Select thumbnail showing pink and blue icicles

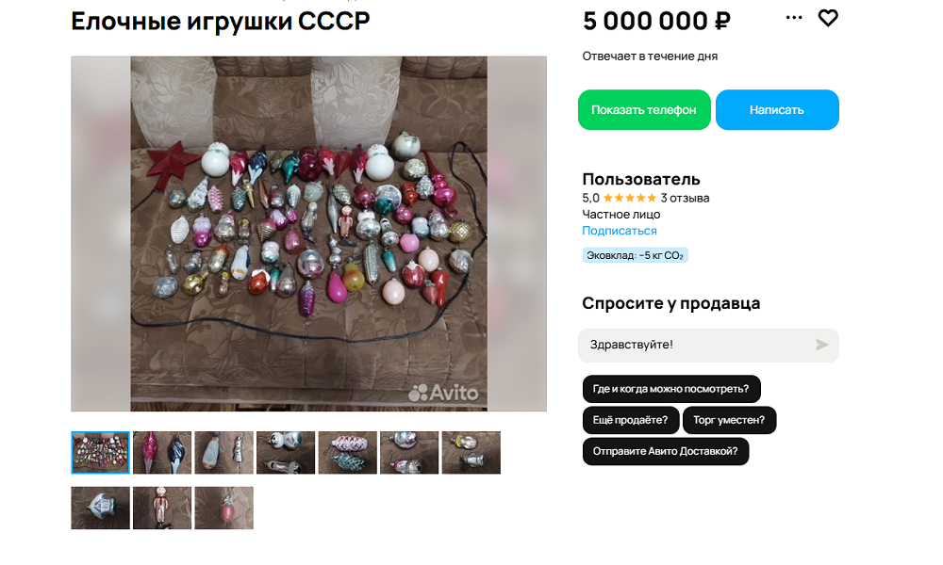[162, 453]
